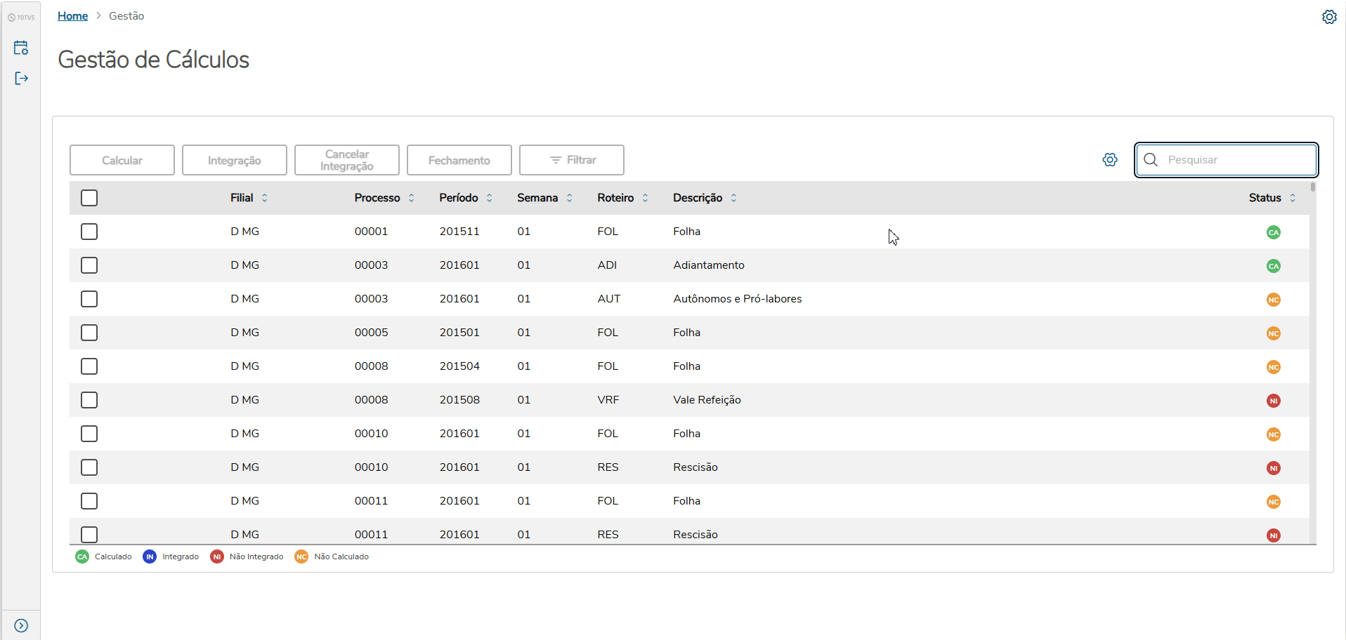Sort by Status column arrows
This screenshot has height=640, width=1346.
point(1292,198)
